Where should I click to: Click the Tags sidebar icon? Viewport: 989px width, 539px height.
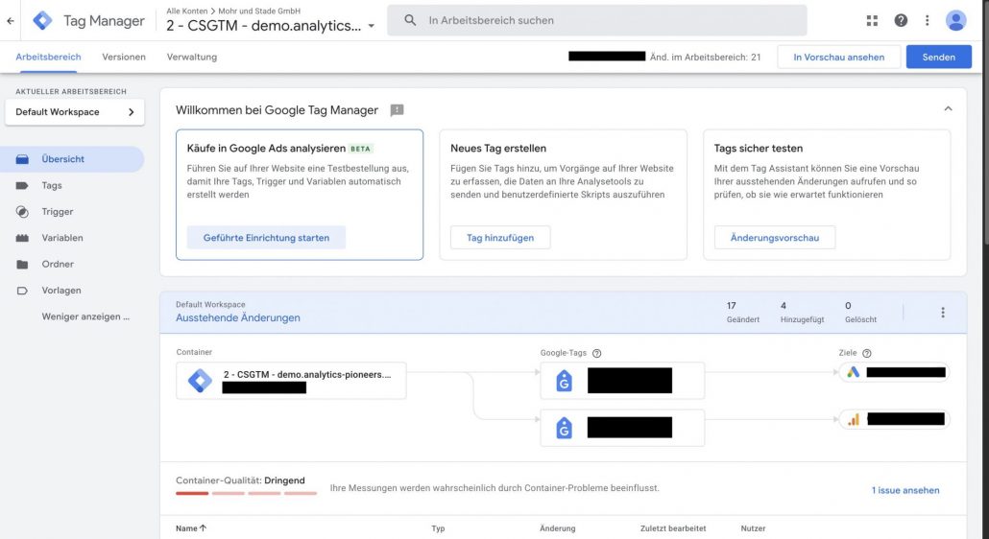22,186
